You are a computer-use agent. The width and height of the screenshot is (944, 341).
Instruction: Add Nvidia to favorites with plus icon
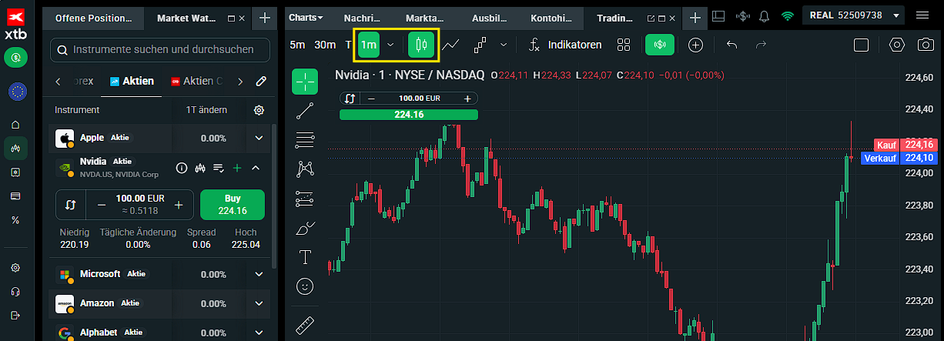pos(237,167)
